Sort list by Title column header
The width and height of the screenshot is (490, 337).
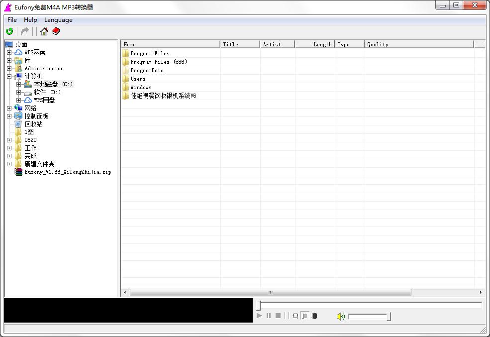click(x=240, y=44)
